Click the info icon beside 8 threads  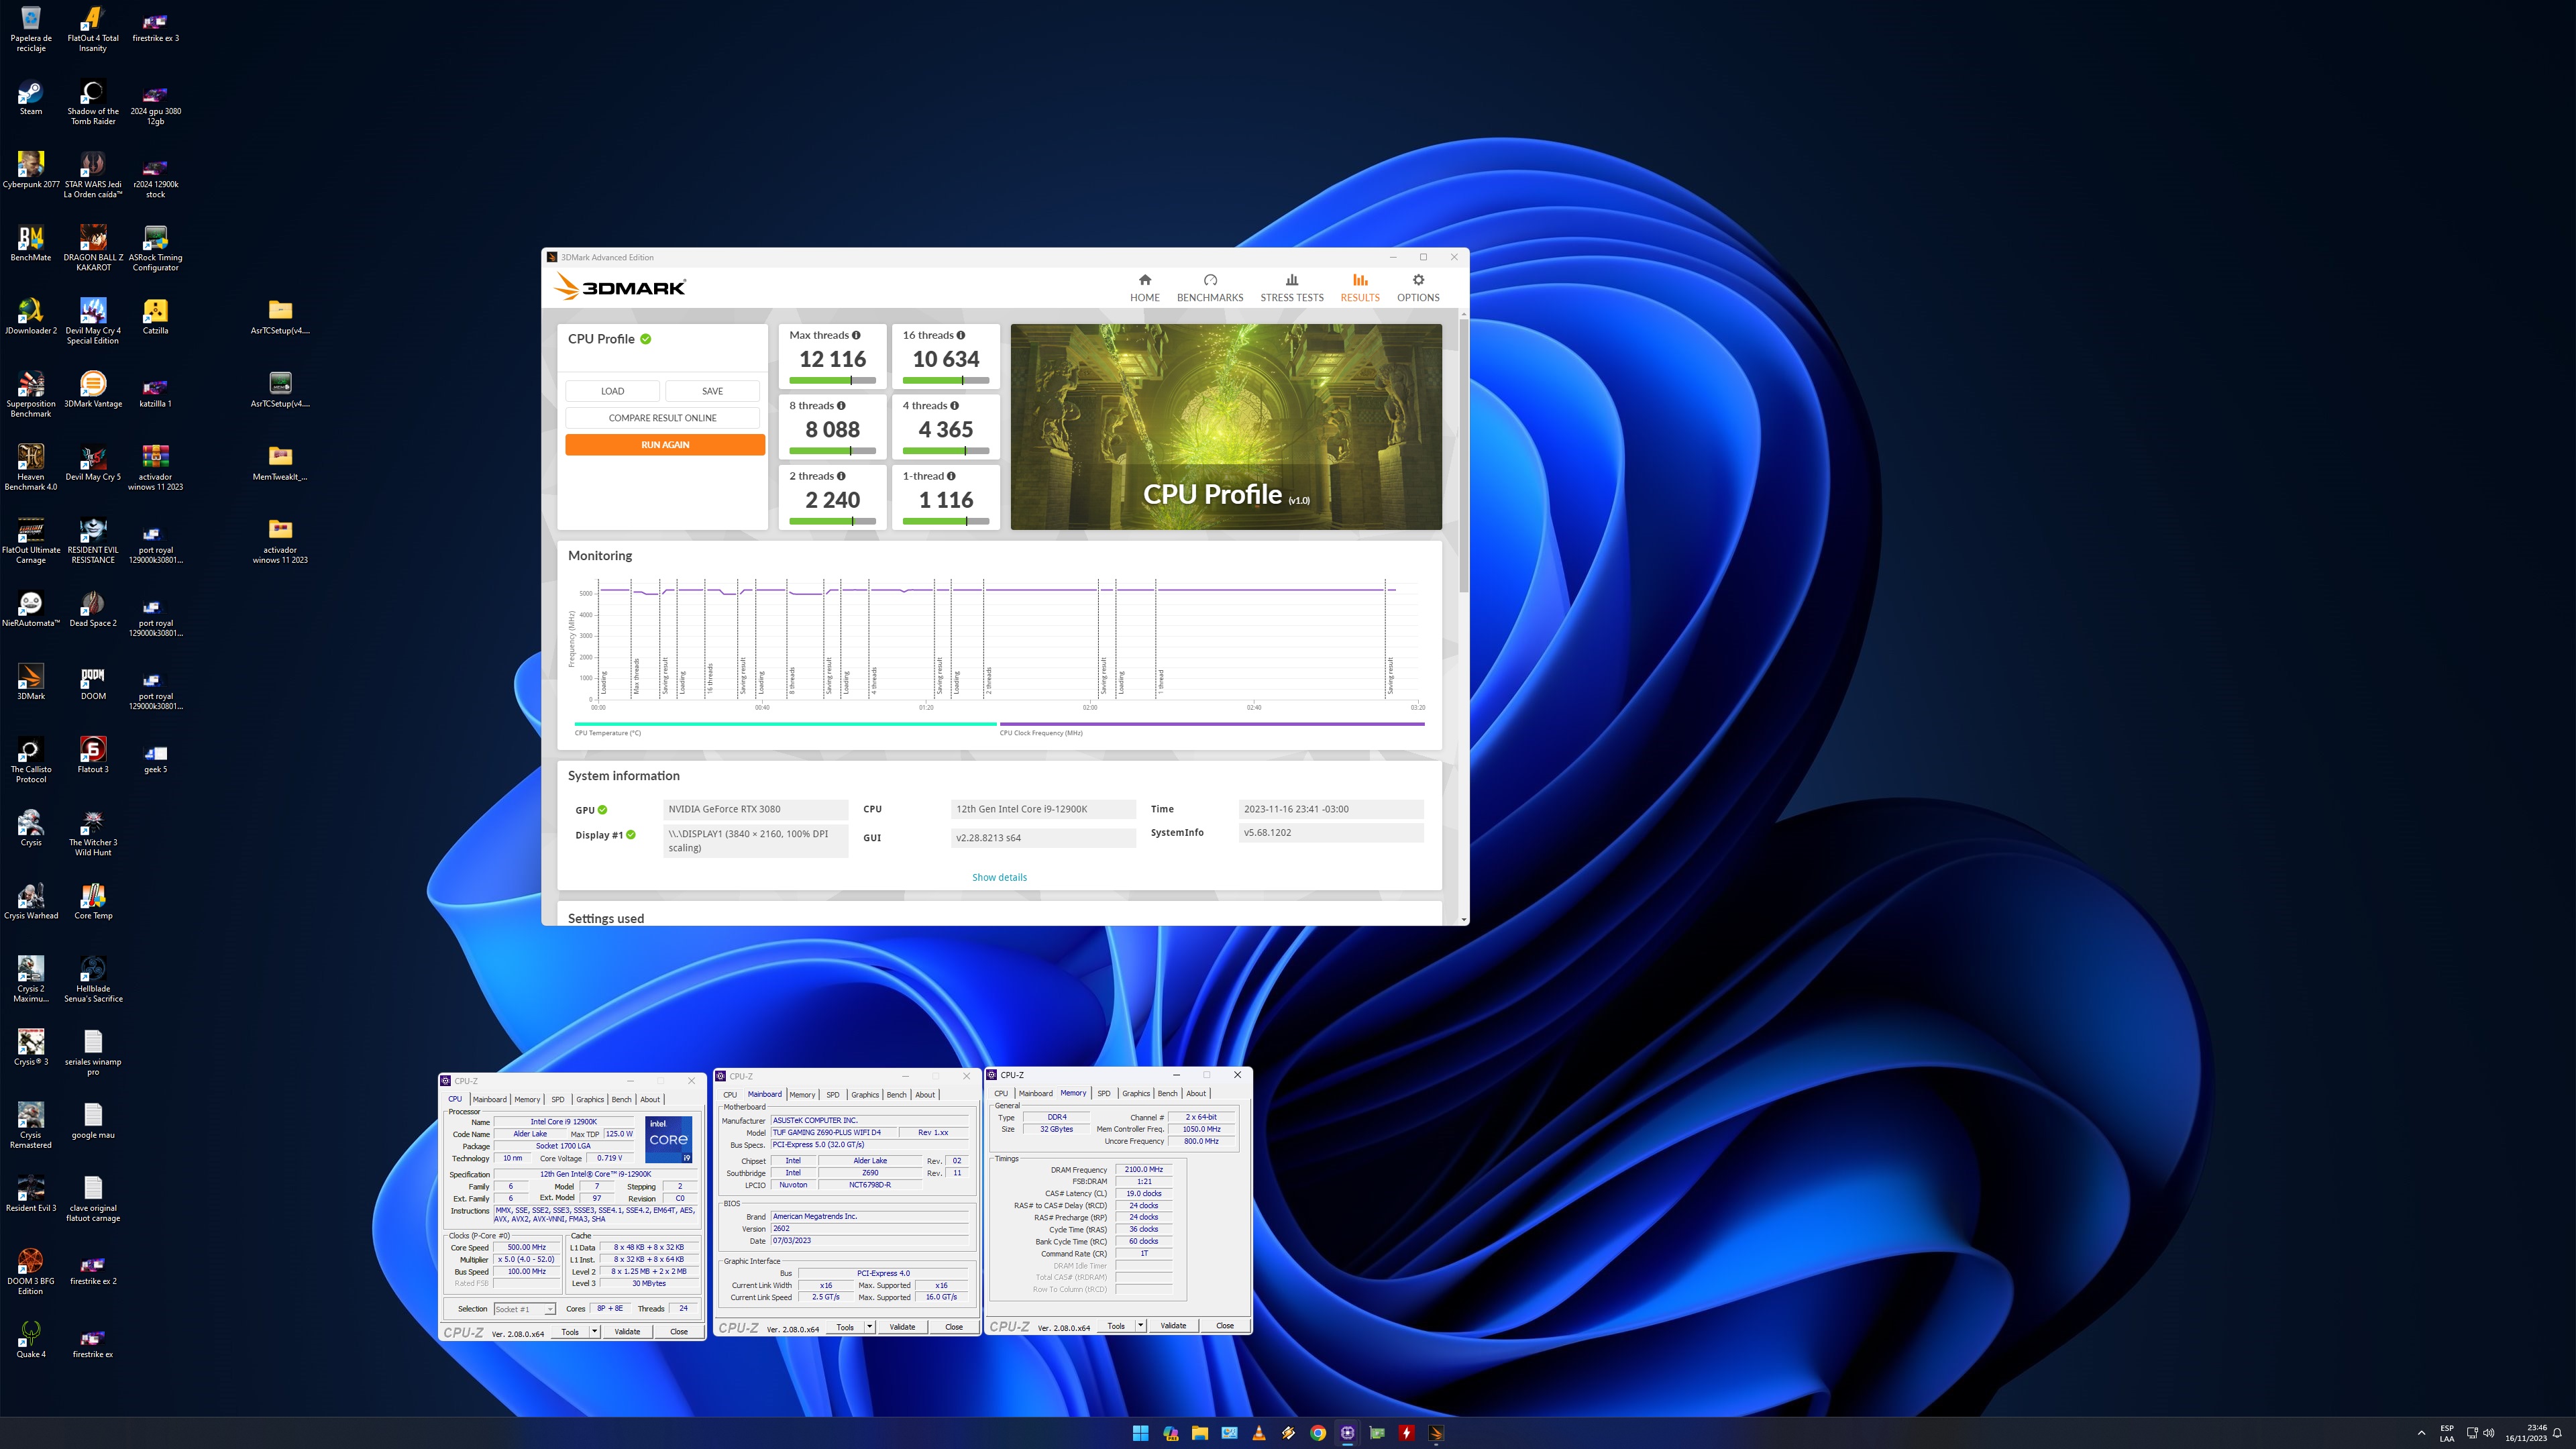(841, 406)
